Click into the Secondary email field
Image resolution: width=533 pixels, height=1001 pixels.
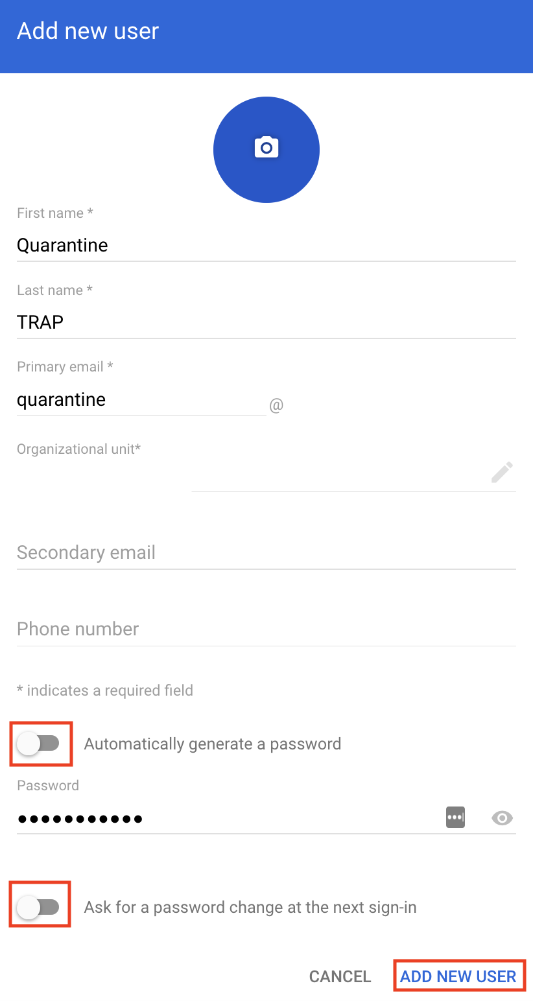(x=266, y=552)
